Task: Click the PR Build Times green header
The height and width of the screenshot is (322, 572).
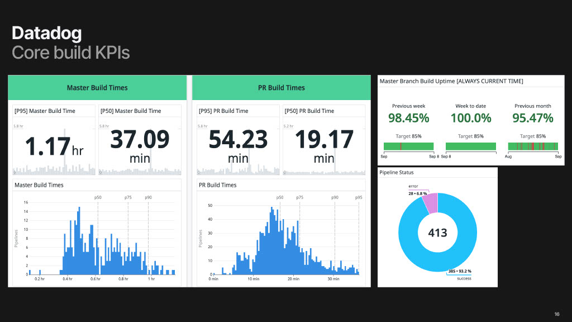Action: 282,88
